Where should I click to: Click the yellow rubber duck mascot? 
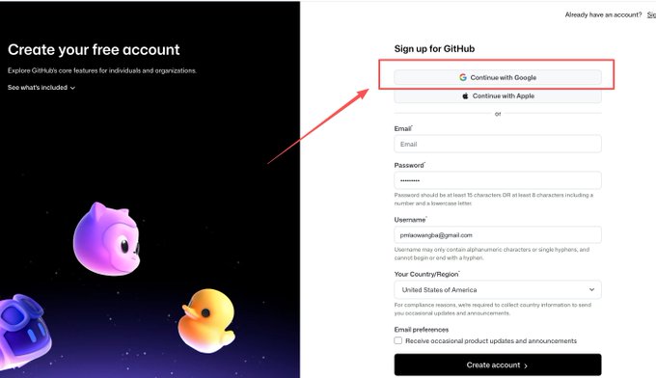point(205,320)
